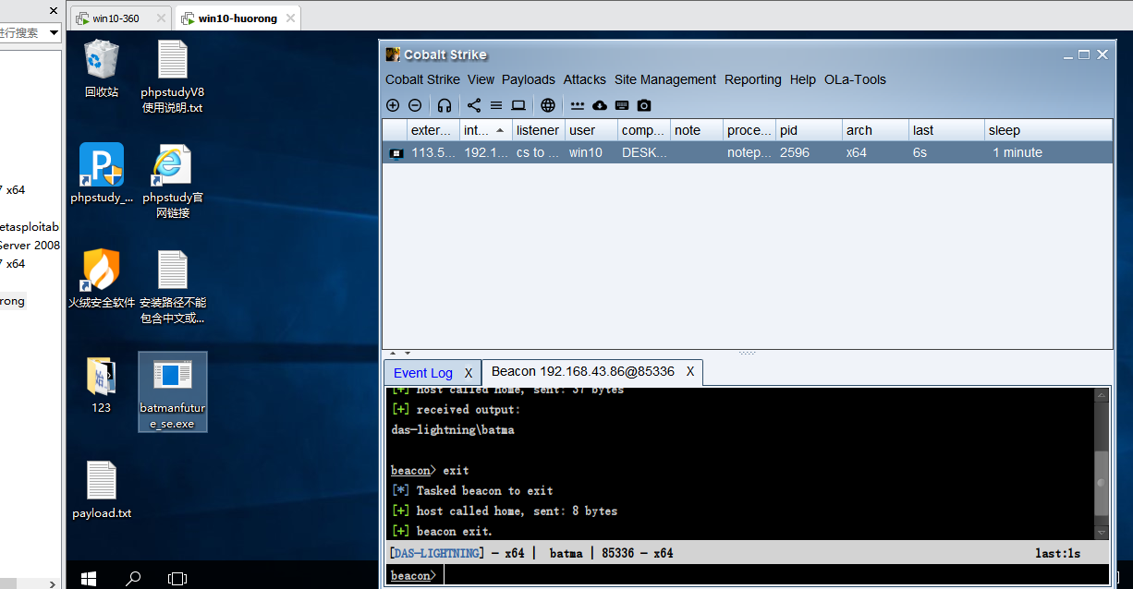The width and height of the screenshot is (1133, 589).
Task: Toggle sort arrow on internal column
Action: click(x=500, y=130)
